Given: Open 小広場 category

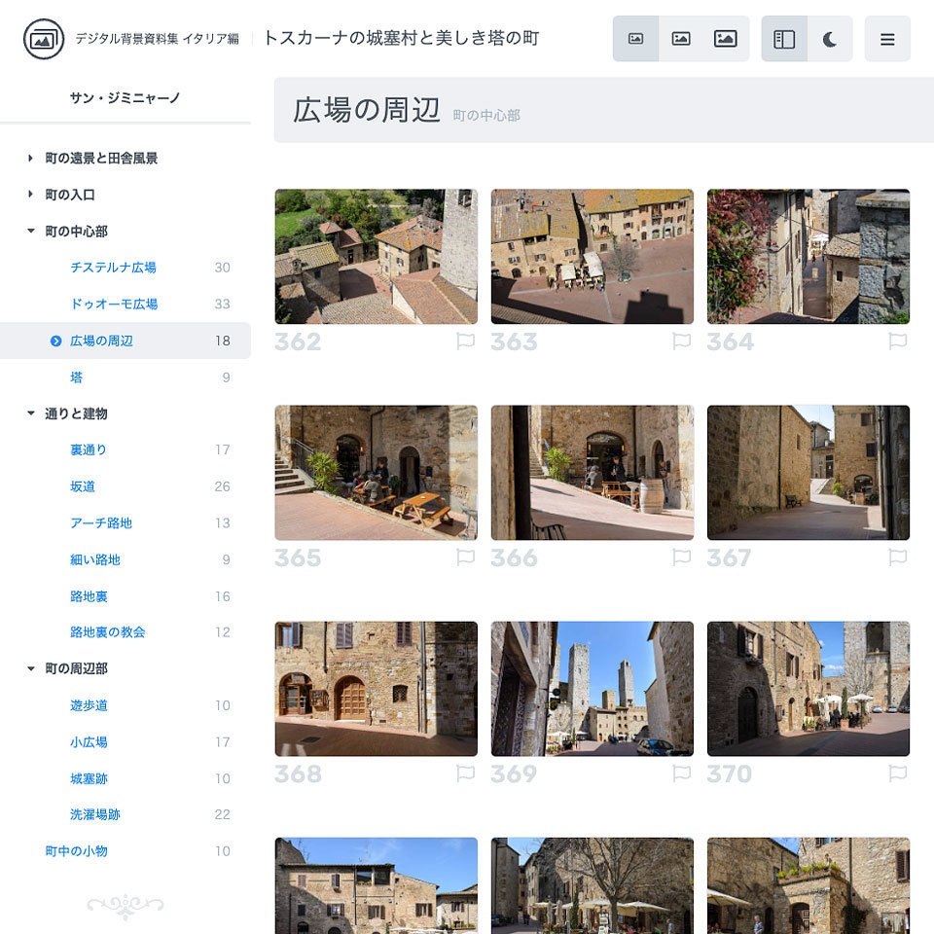Looking at the screenshot, I should click(89, 742).
